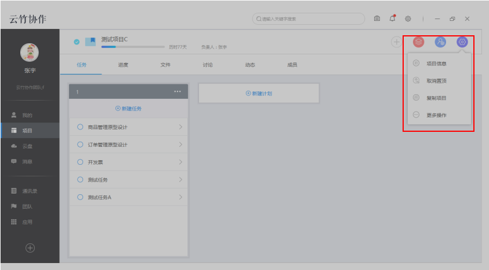
Task: Mark 商品管理原型设计 task as complete
Action: 80,127
